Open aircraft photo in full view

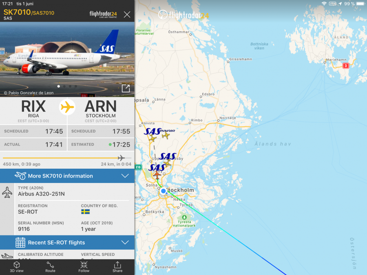(x=126, y=88)
